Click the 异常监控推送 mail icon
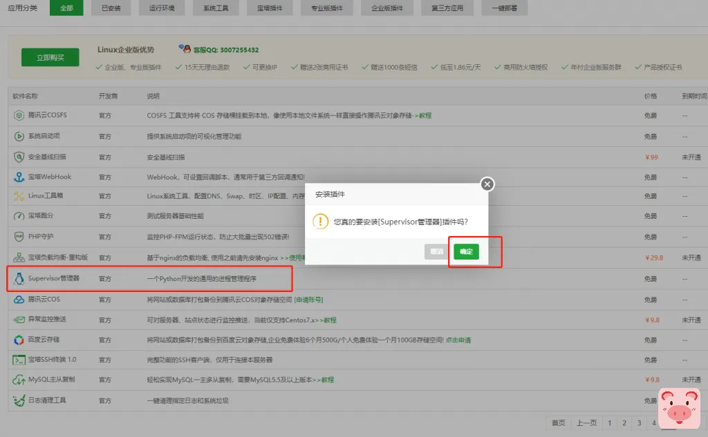708x437 pixels. click(19, 320)
